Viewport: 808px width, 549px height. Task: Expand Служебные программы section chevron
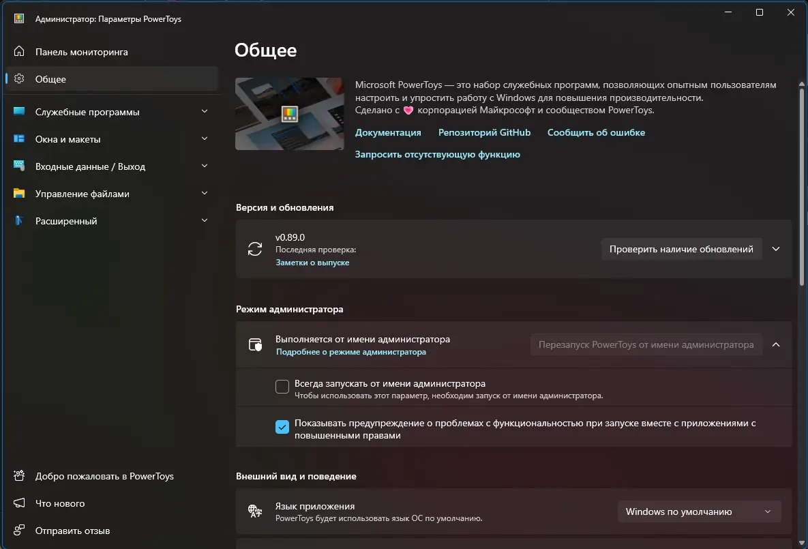point(205,111)
